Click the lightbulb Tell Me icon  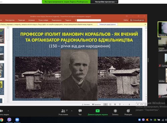(x=75, y=20)
